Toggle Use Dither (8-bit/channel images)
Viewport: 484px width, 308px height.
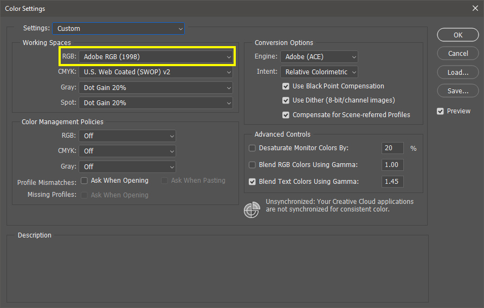pyautogui.click(x=286, y=100)
